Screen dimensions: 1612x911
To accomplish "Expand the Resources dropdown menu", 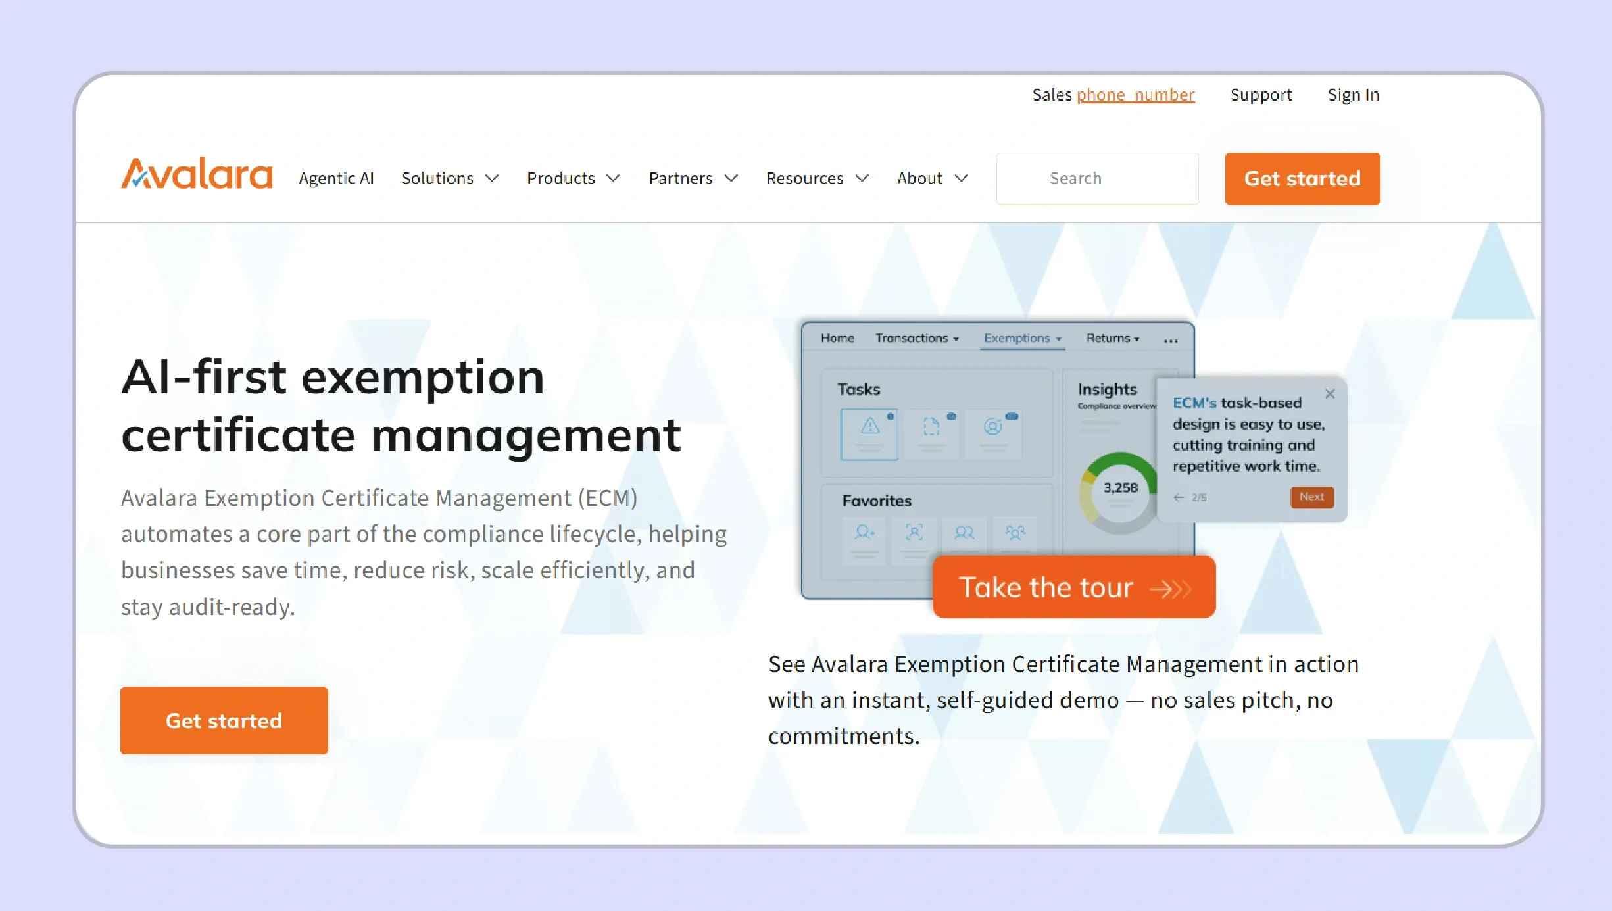I will [x=818, y=178].
